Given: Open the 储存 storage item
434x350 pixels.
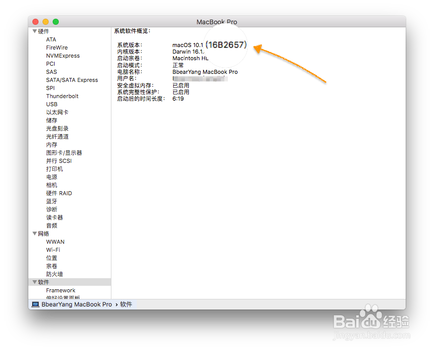Looking at the screenshot, I should [52, 120].
